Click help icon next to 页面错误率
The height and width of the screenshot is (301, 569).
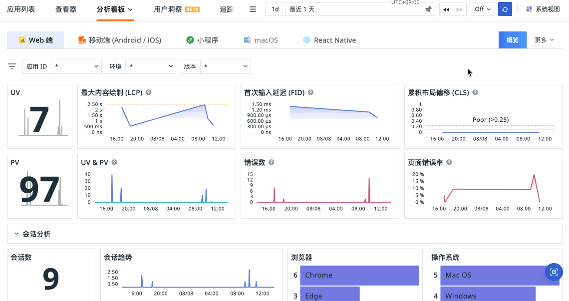click(x=449, y=162)
